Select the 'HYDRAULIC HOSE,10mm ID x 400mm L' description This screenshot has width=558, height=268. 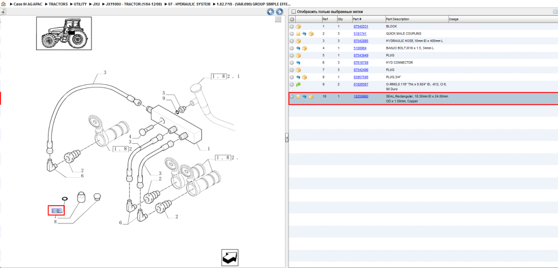[414, 41]
